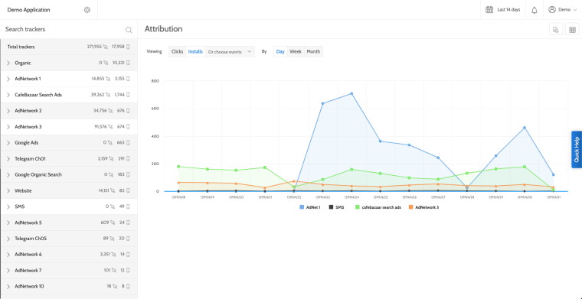Click the search magnifier in trackers panel
Screen dimensions: 582x299
[x=129, y=30]
